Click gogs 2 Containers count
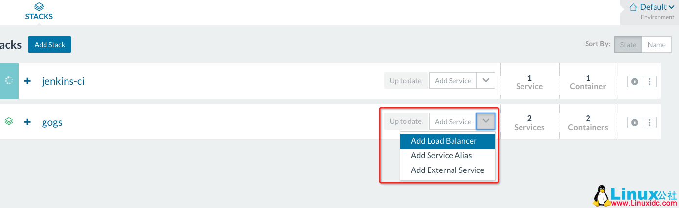Viewport: 679px width, 208px height. [x=588, y=123]
